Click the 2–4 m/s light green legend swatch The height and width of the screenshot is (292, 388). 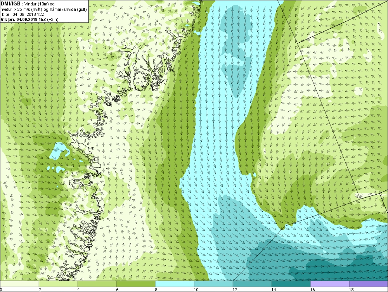[x=58, y=283]
